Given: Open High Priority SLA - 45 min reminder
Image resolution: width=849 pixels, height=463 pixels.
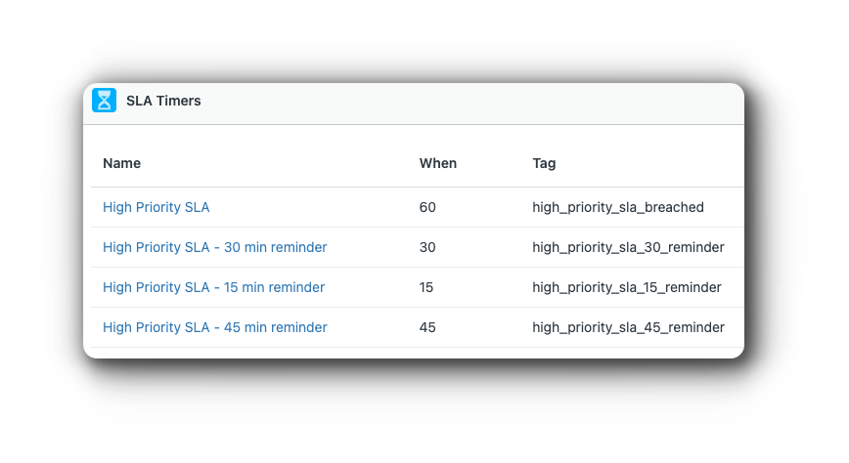Looking at the screenshot, I should 215,327.
